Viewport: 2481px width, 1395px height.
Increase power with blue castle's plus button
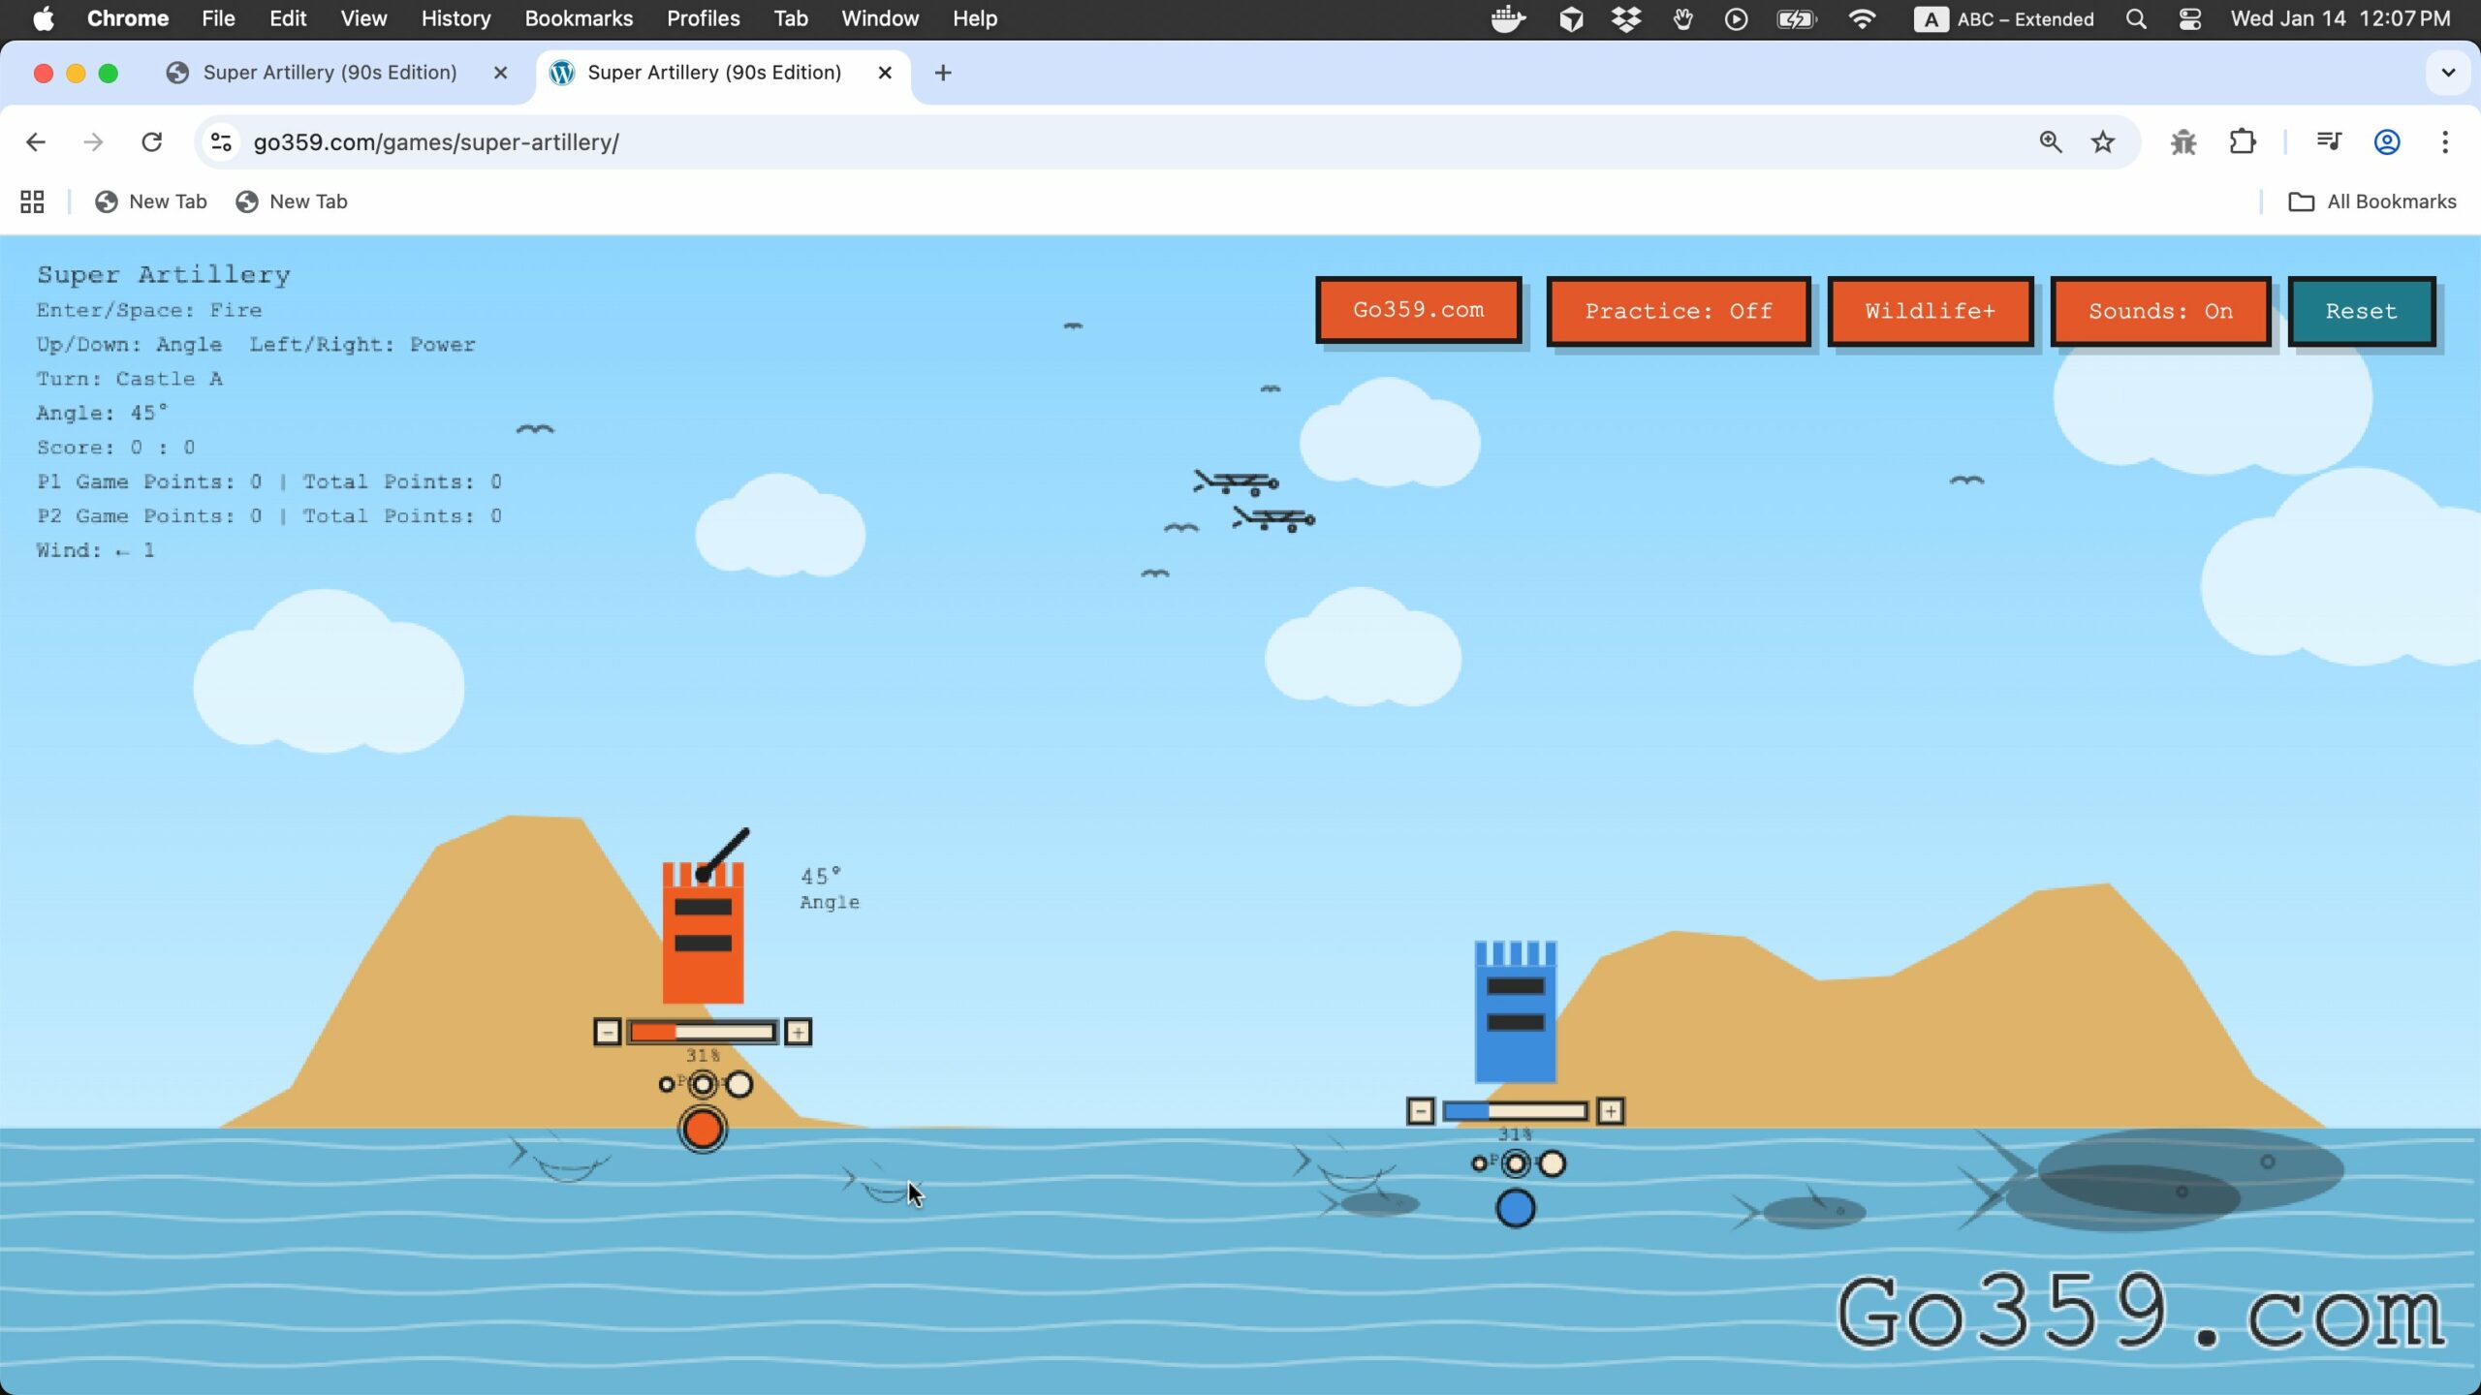click(x=1610, y=1111)
